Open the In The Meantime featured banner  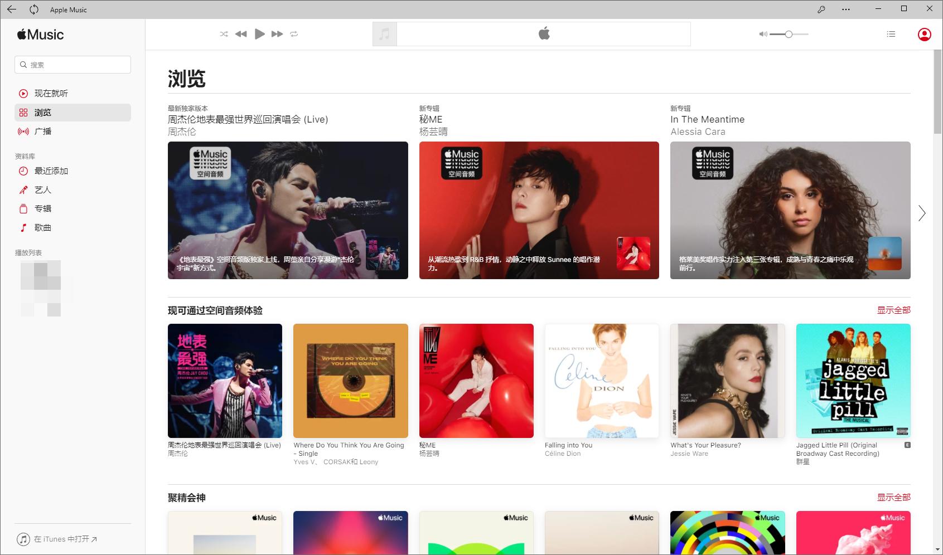790,210
